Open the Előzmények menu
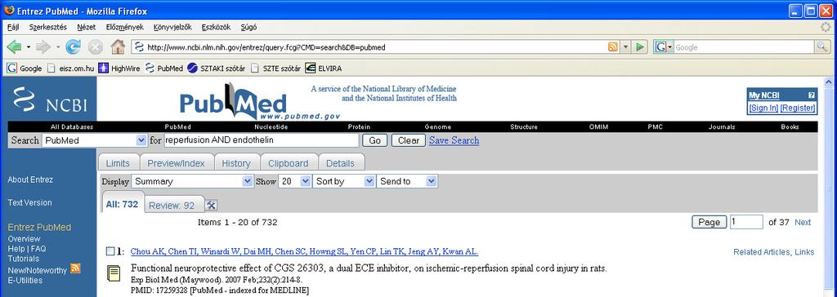Image resolution: width=837 pixels, height=297 pixels. (125, 27)
